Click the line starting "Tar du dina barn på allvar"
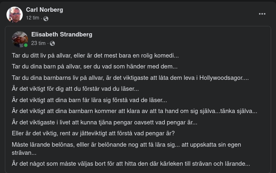 tap(95, 66)
